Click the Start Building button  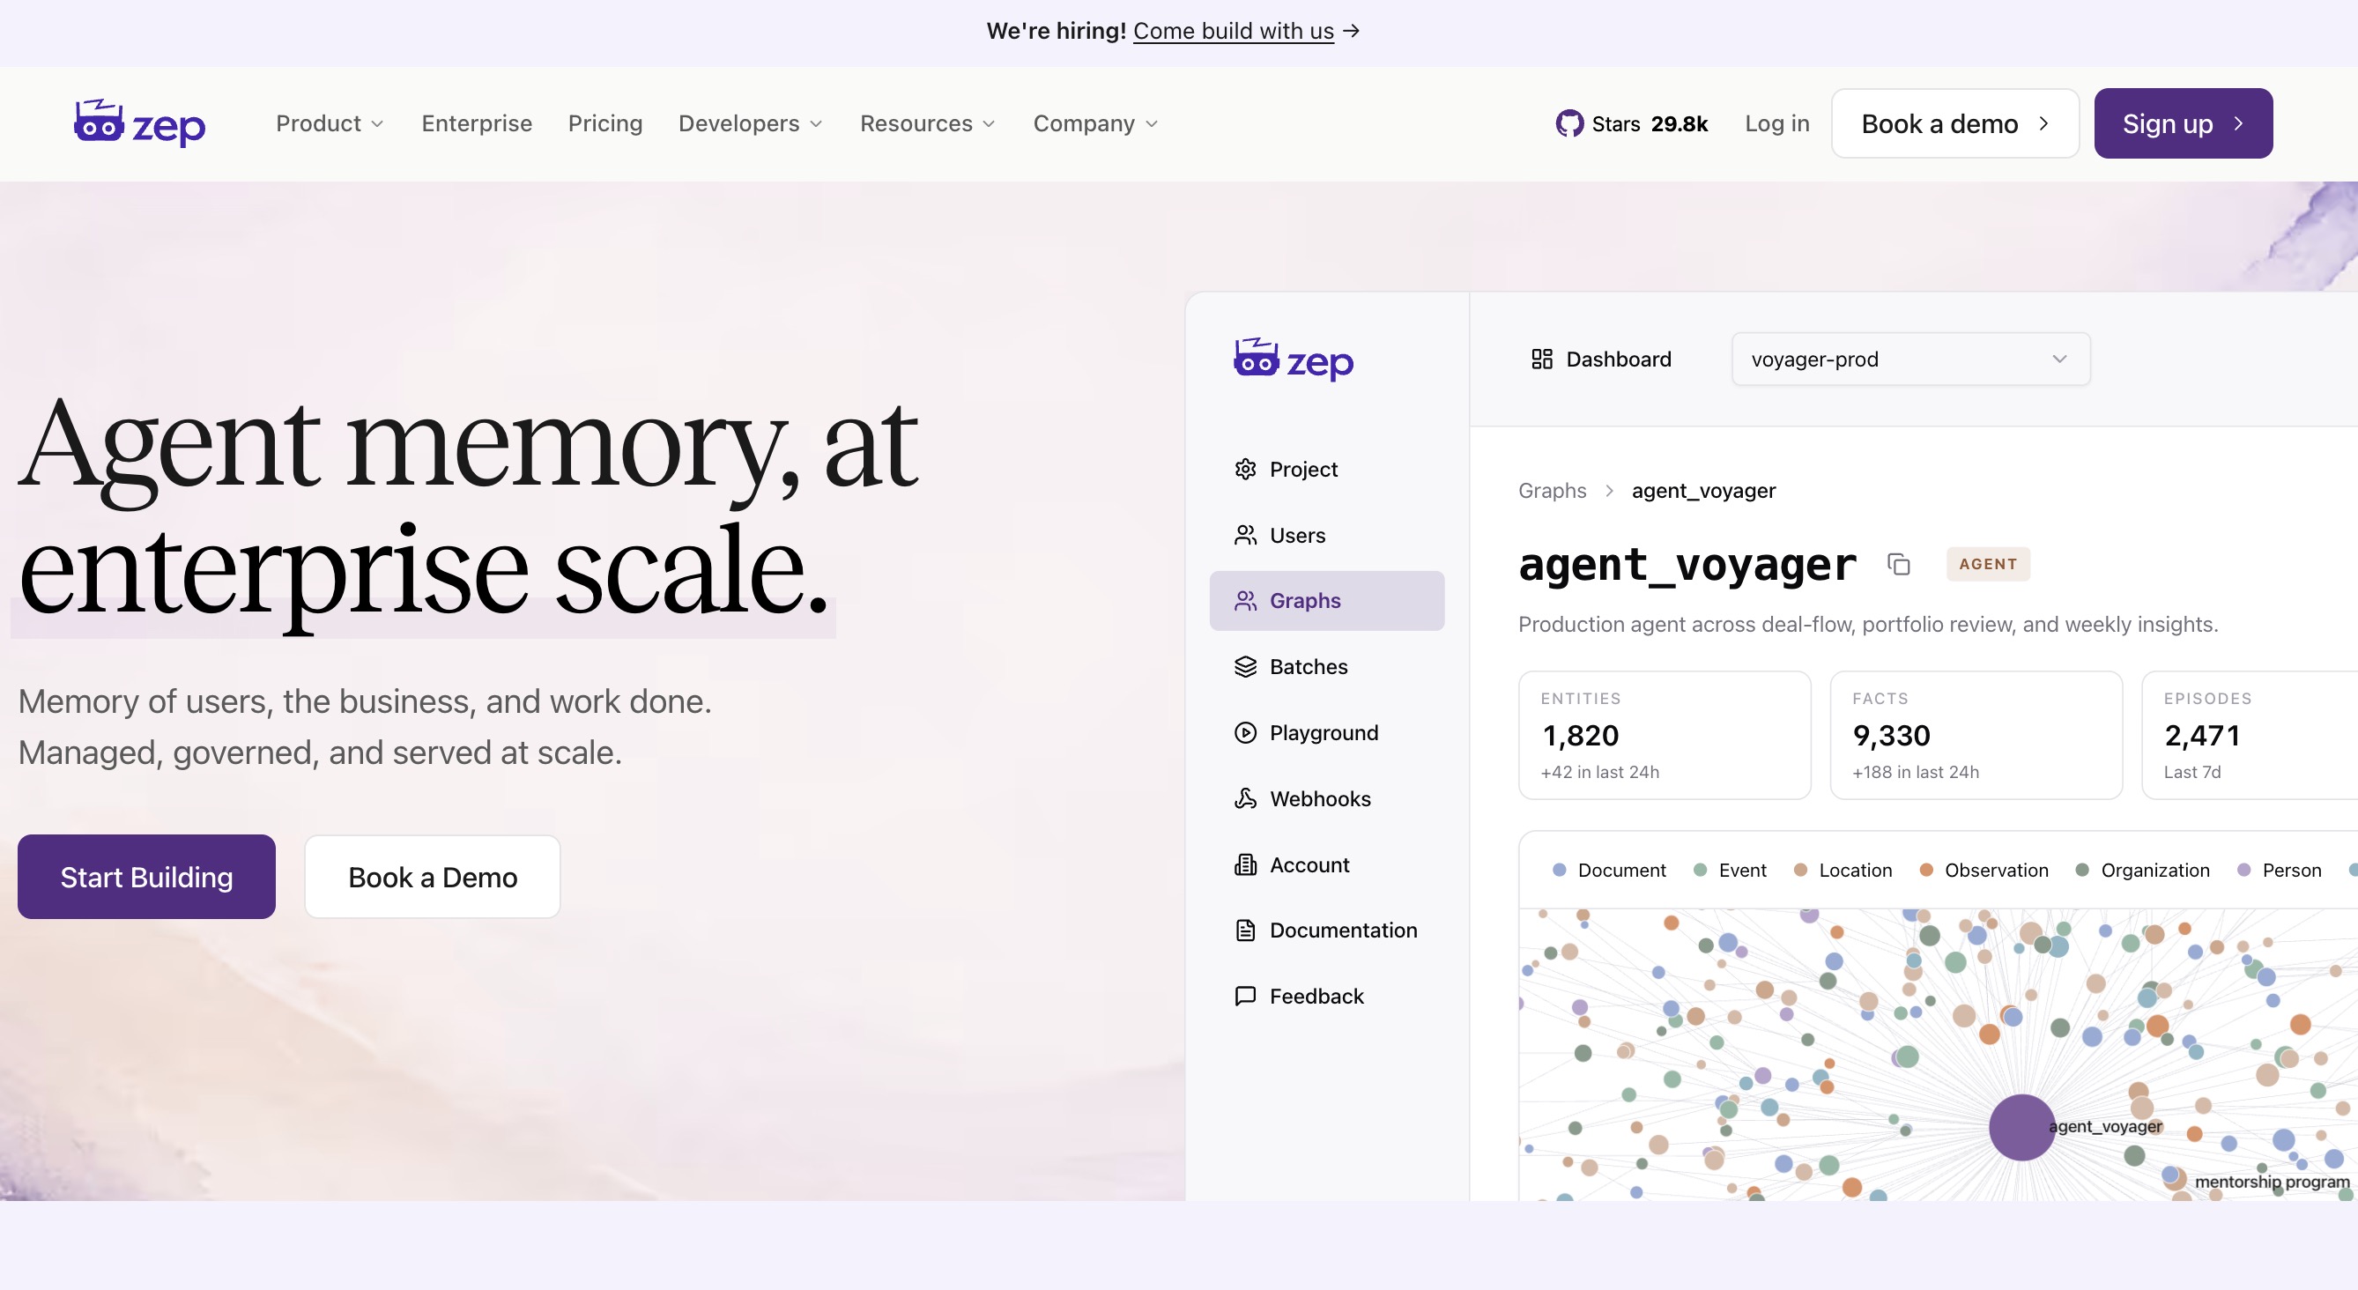146,876
